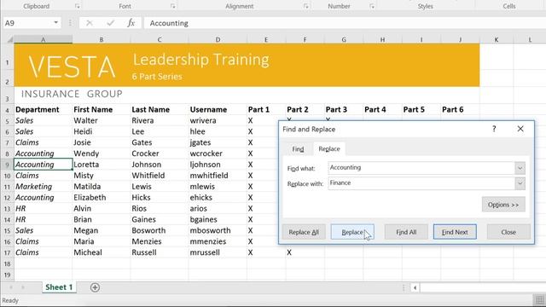
Task: Click the Normal view icon in status bar
Action: point(540,300)
